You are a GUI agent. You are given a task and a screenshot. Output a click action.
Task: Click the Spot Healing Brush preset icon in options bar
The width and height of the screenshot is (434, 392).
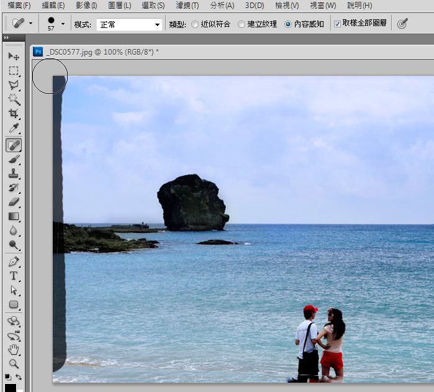(x=18, y=23)
